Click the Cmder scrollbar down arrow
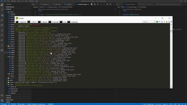 click(x=171, y=87)
